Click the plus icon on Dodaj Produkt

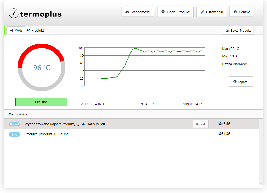pos(163,12)
